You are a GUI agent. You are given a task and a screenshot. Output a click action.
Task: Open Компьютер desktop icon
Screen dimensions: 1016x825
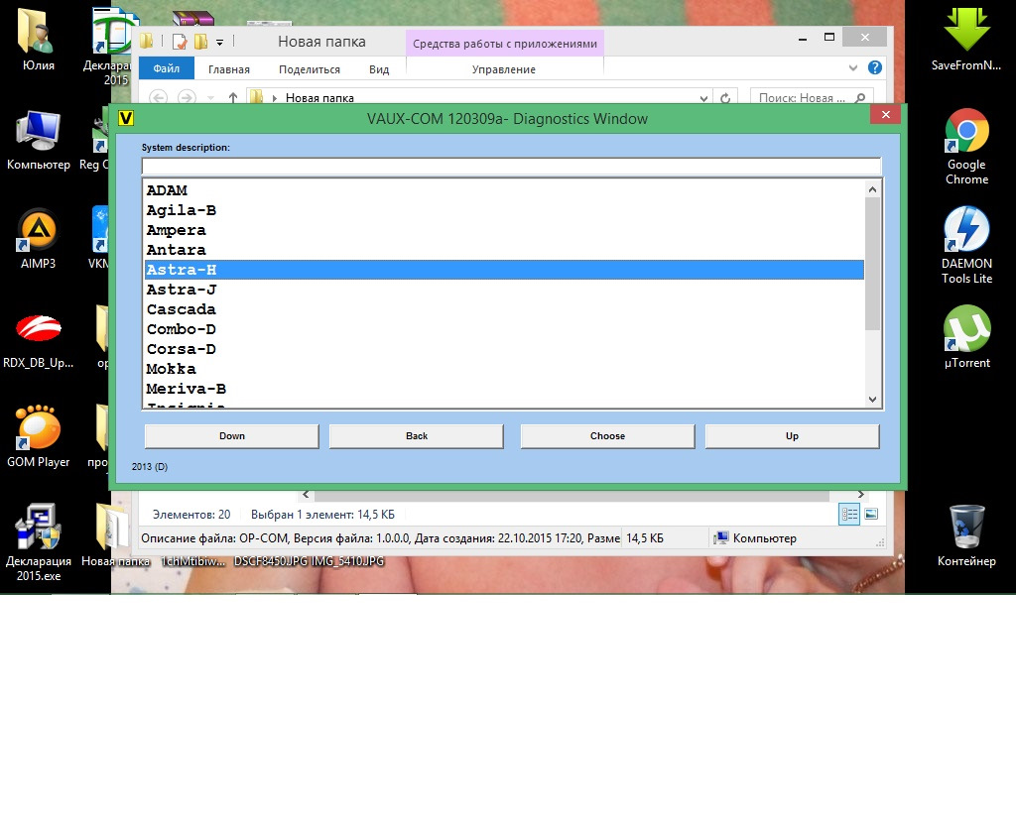tap(39, 140)
